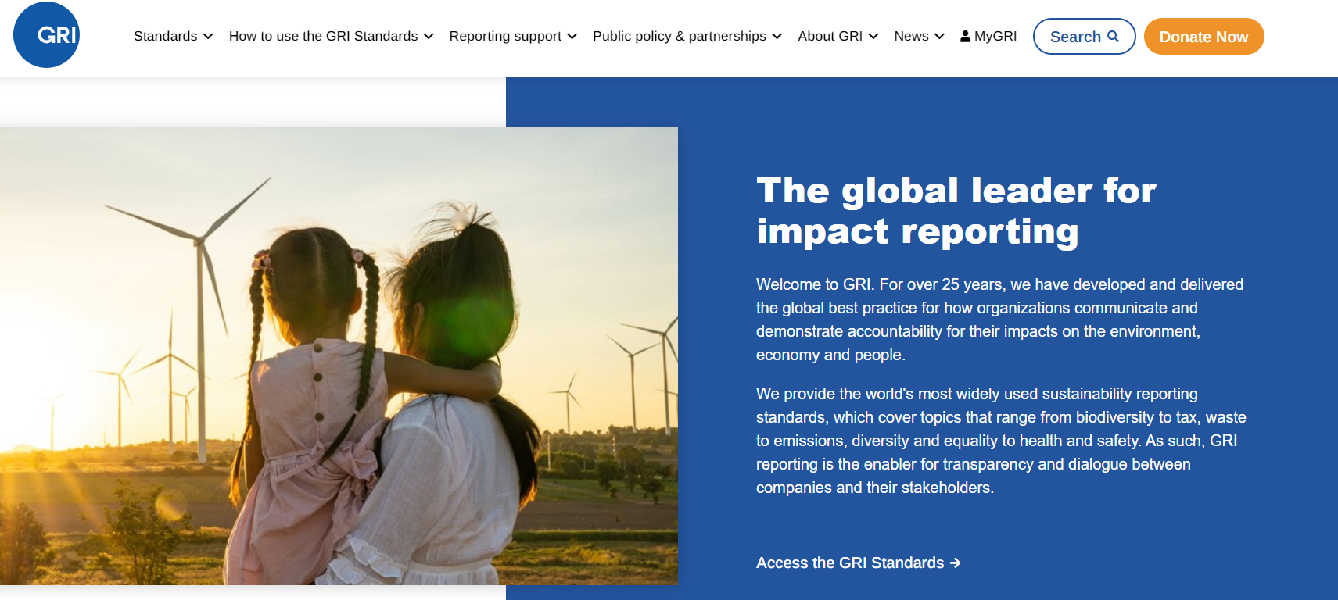The height and width of the screenshot is (600, 1338).
Task: Open the Public policy & partnerships menu
Action: [679, 36]
